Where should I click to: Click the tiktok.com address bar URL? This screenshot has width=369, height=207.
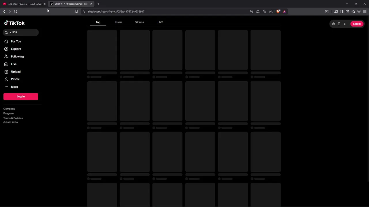116,11
